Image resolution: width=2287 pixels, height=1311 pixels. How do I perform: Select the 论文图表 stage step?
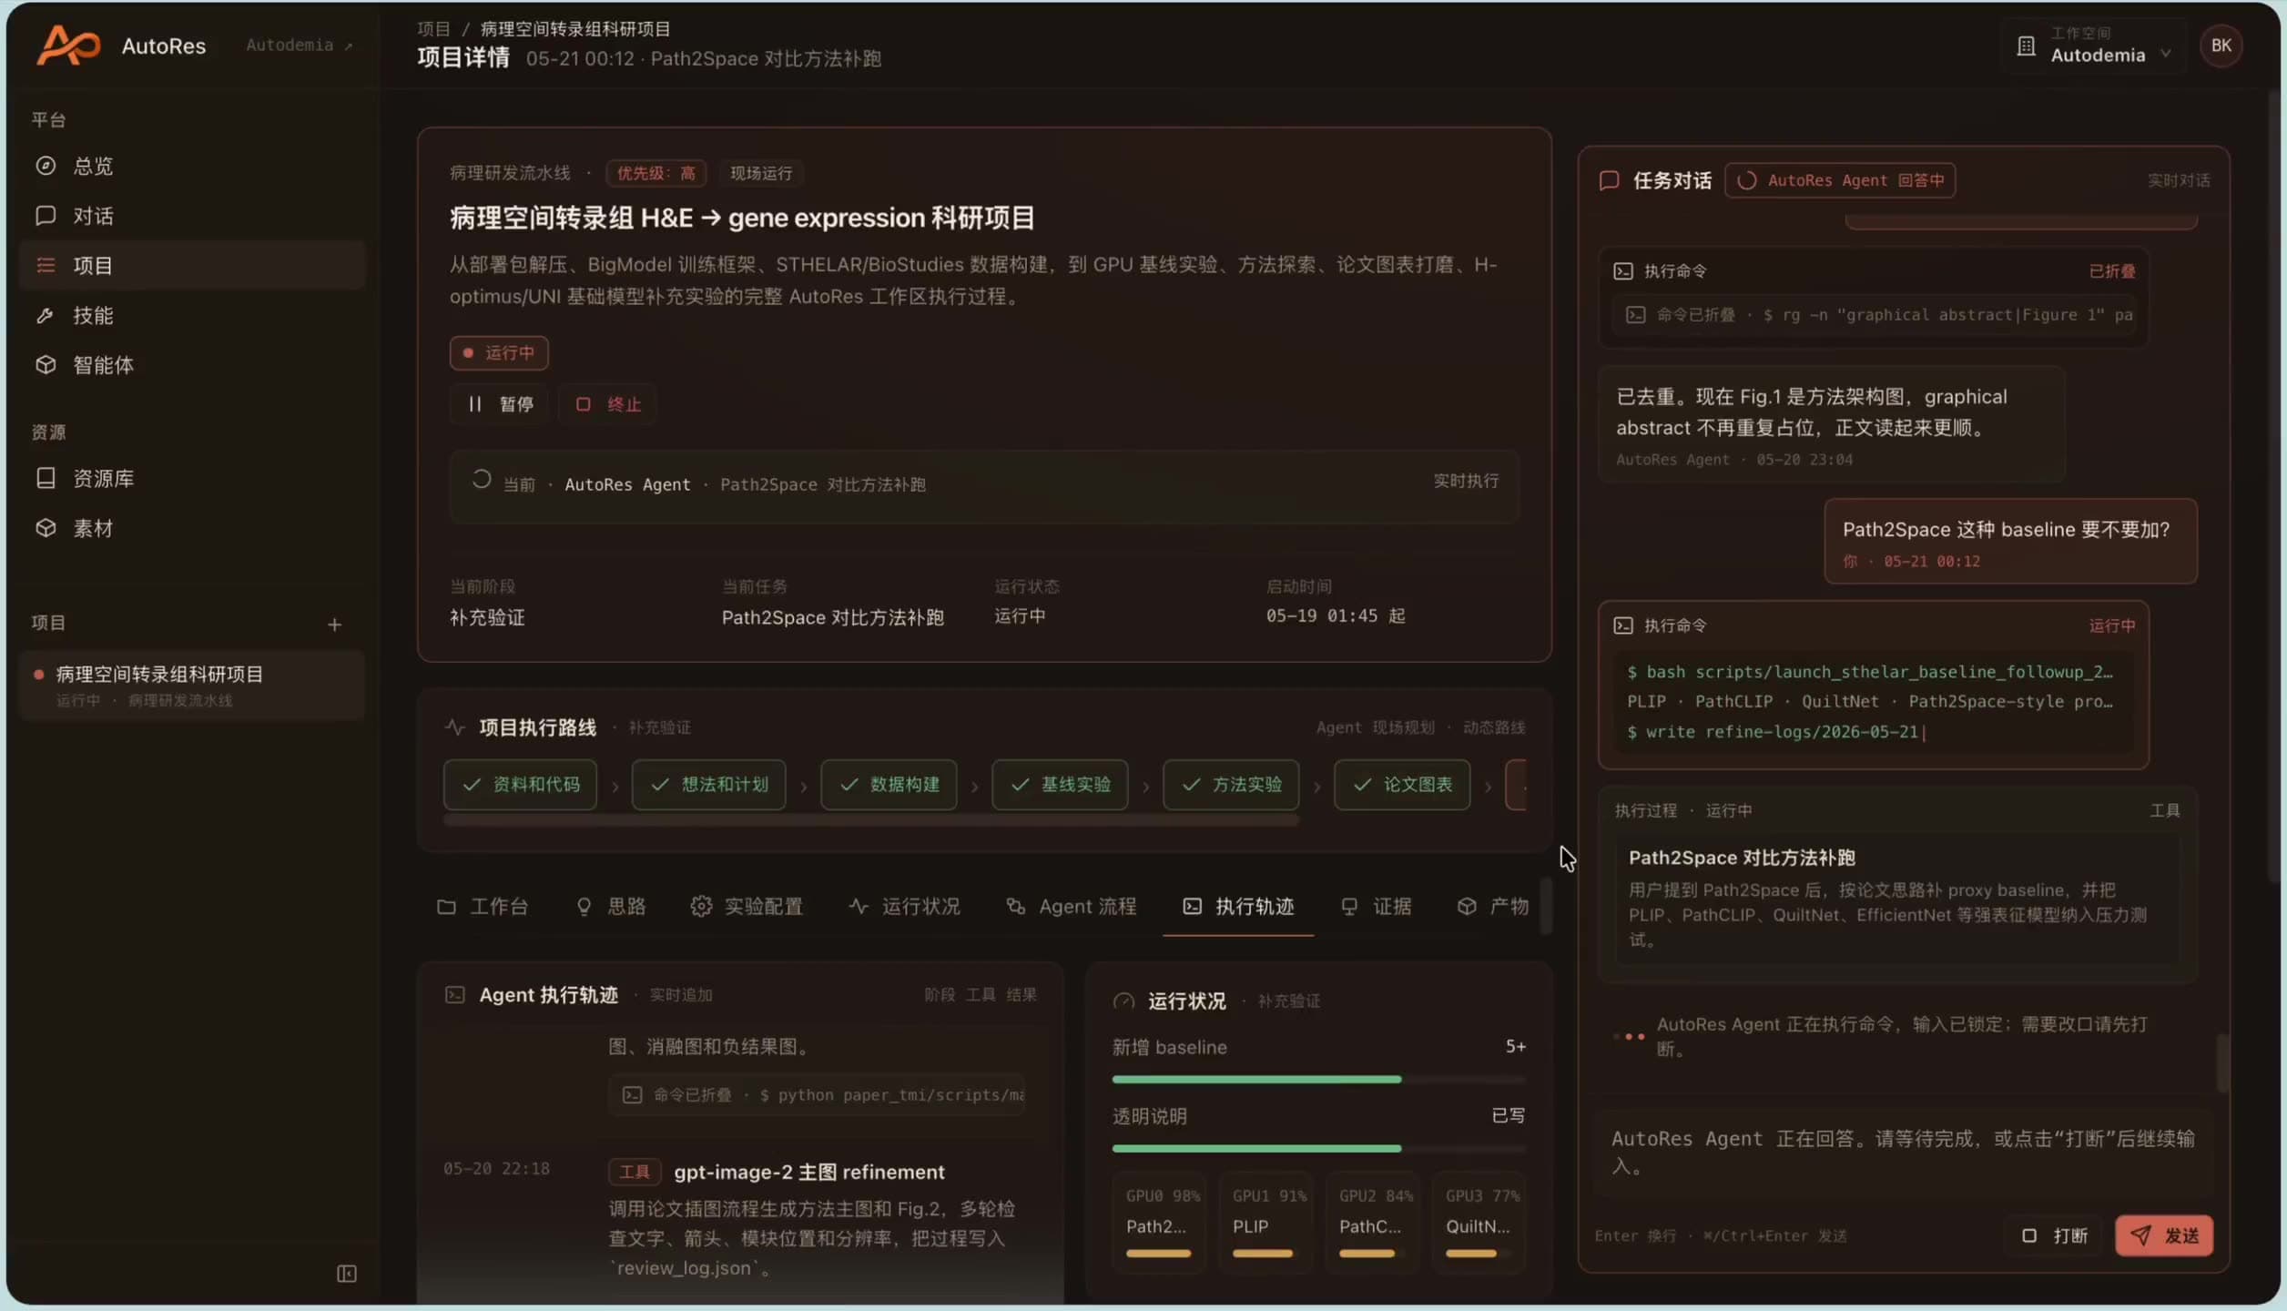pyautogui.click(x=1402, y=785)
